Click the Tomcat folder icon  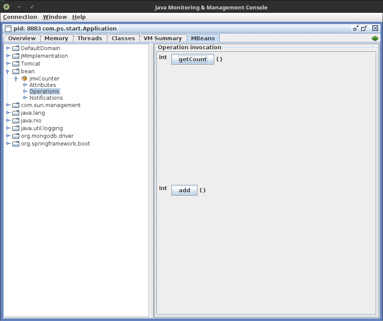pos(16,64)
